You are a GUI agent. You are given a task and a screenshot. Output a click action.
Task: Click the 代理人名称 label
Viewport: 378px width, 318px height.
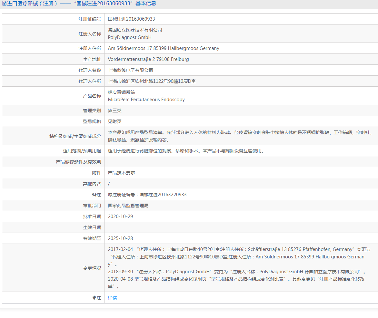tap(90, 70)
